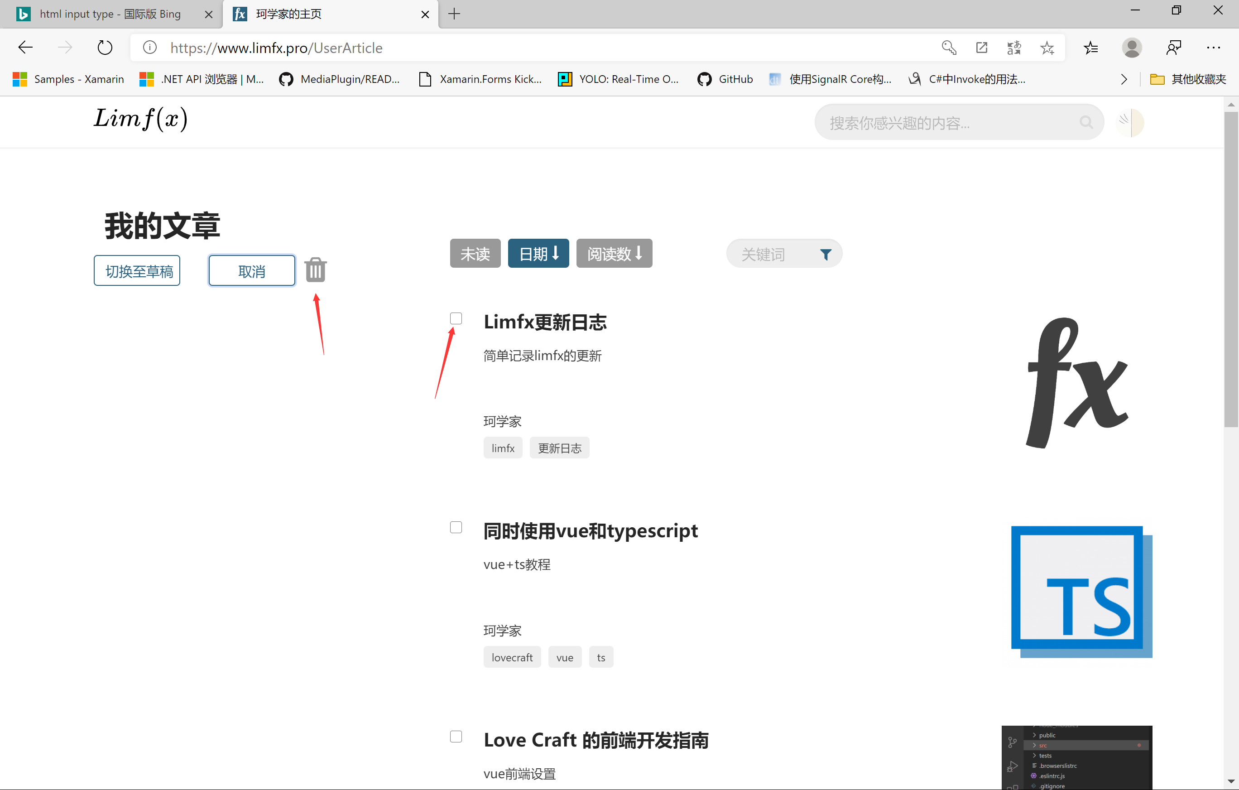Add page to favorites star icon

(x=1047, y=48)
